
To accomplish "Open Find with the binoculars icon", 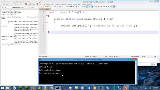I will pos(71,6).
